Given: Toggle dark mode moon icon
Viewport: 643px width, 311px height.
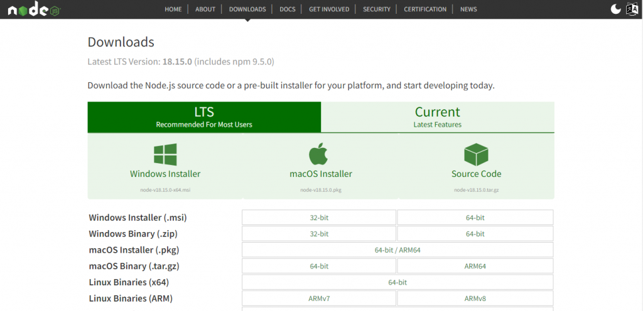Looking at the screenshot, I should click(616, 9).
